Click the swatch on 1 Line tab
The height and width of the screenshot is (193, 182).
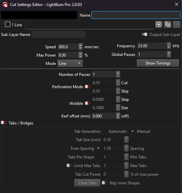(x=8, y=24)
